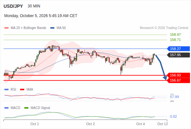Screen dimensions: 191x129
Task: Click the USD/JPY chart title
Action: pos(13,6)
